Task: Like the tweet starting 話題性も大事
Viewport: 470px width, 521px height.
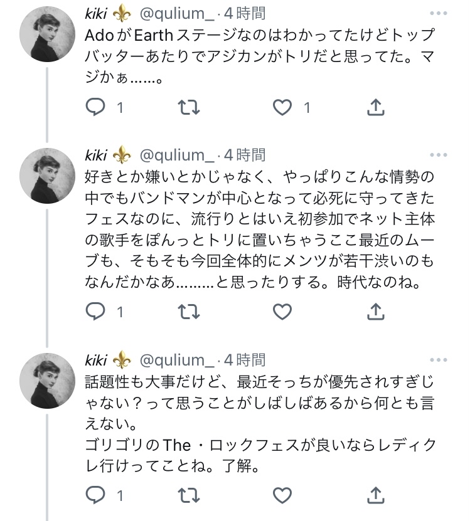Action: (x=283, y=495)
